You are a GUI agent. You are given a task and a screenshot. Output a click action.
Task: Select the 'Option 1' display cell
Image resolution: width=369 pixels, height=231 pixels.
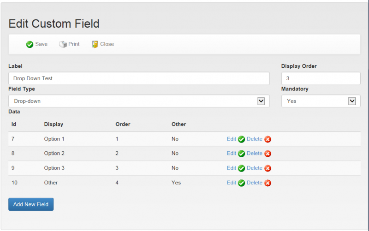(54, 139)
